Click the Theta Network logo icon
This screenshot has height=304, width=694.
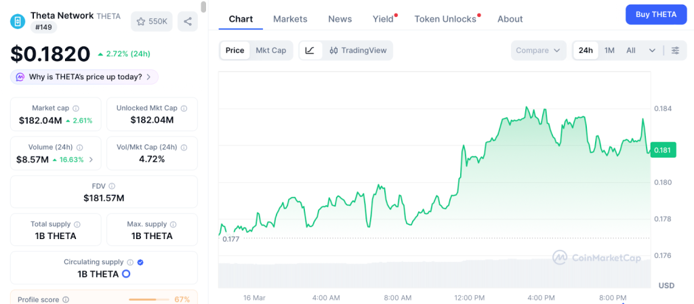pyautogui.click(x=18, y=21)
